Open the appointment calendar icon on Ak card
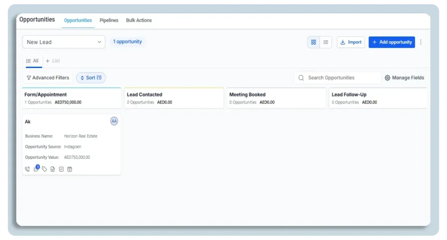The width and height of the screenshot is (447, 240). [70, 169]
